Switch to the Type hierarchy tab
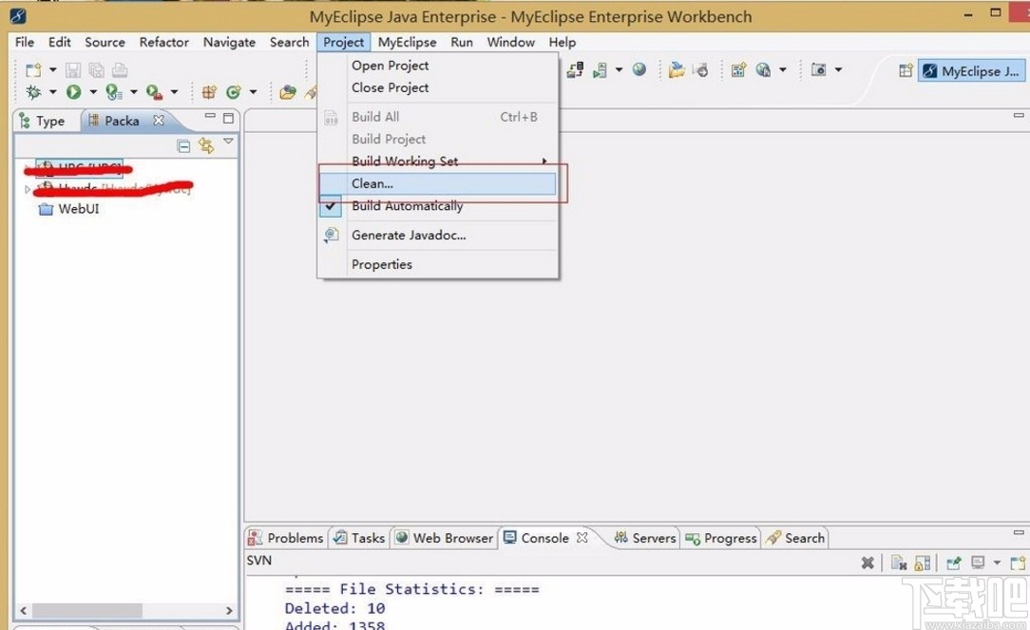 click(43, 121)
